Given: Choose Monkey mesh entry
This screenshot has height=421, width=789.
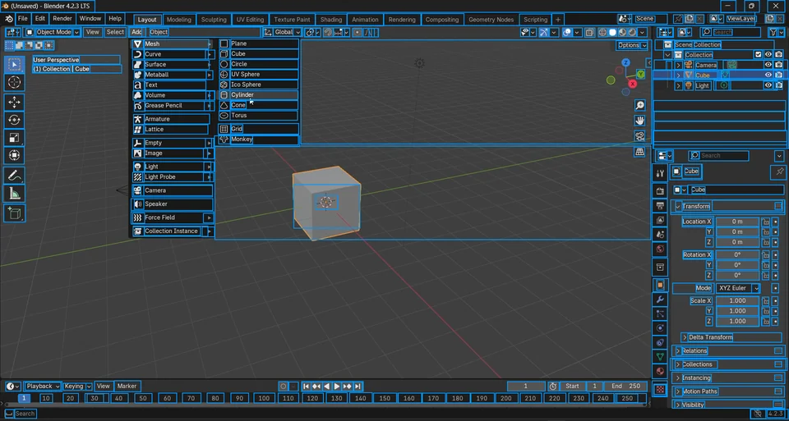Looking at the screenshot, I should click(259, 140).
